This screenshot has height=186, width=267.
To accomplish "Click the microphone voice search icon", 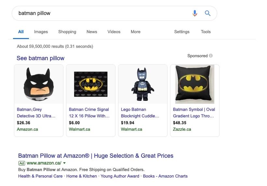I will coord(195,13).
